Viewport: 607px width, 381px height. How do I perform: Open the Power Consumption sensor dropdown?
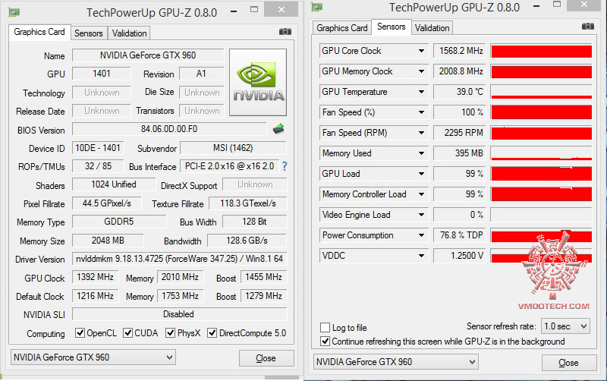(x=421, y=235)
